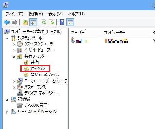Screen dimensions: 155x129
Task: Click the disk drive icon of ディスクの管理
Action: (20, 105)
